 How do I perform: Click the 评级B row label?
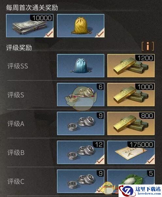16,153
